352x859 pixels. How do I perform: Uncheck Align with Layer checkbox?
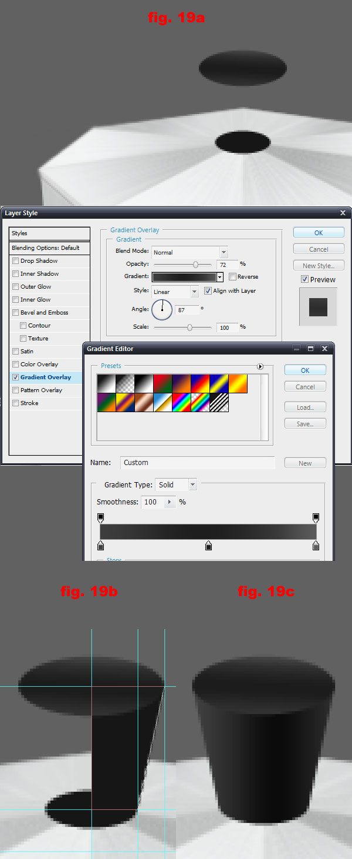point(208,291)
